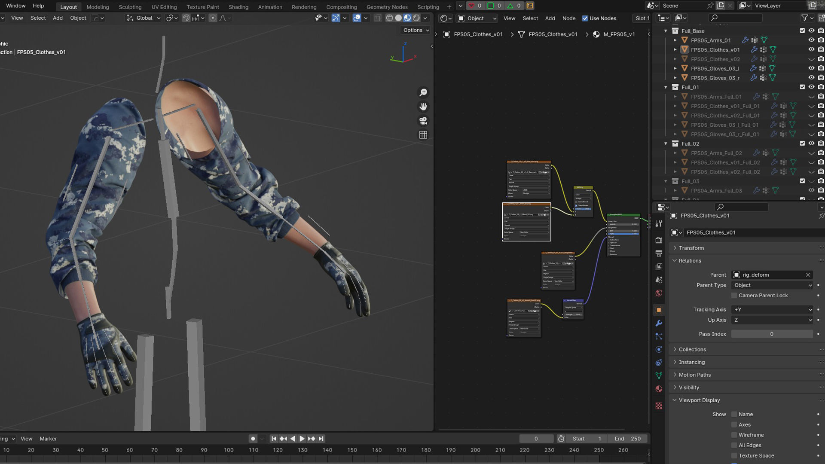Click the zoom view magnifier icon in viewport
Viewport: 825px width, 464px height.
(x=423, y=92)
